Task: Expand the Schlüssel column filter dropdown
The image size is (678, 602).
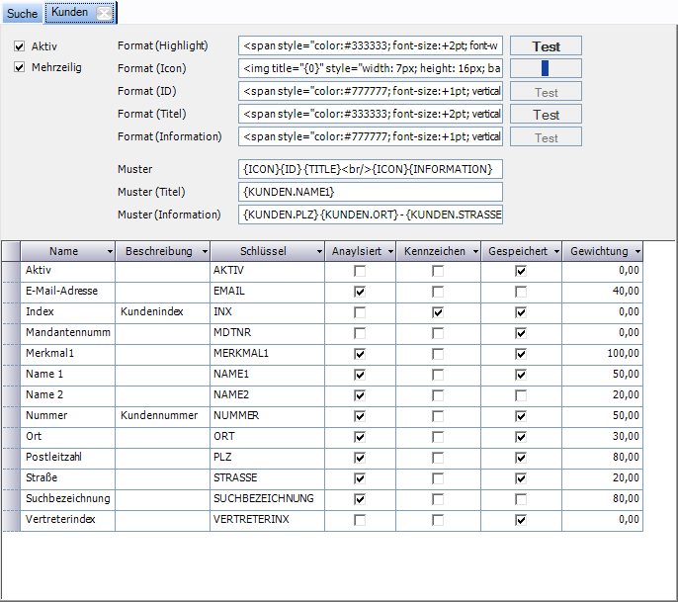Action: (317, 252)
